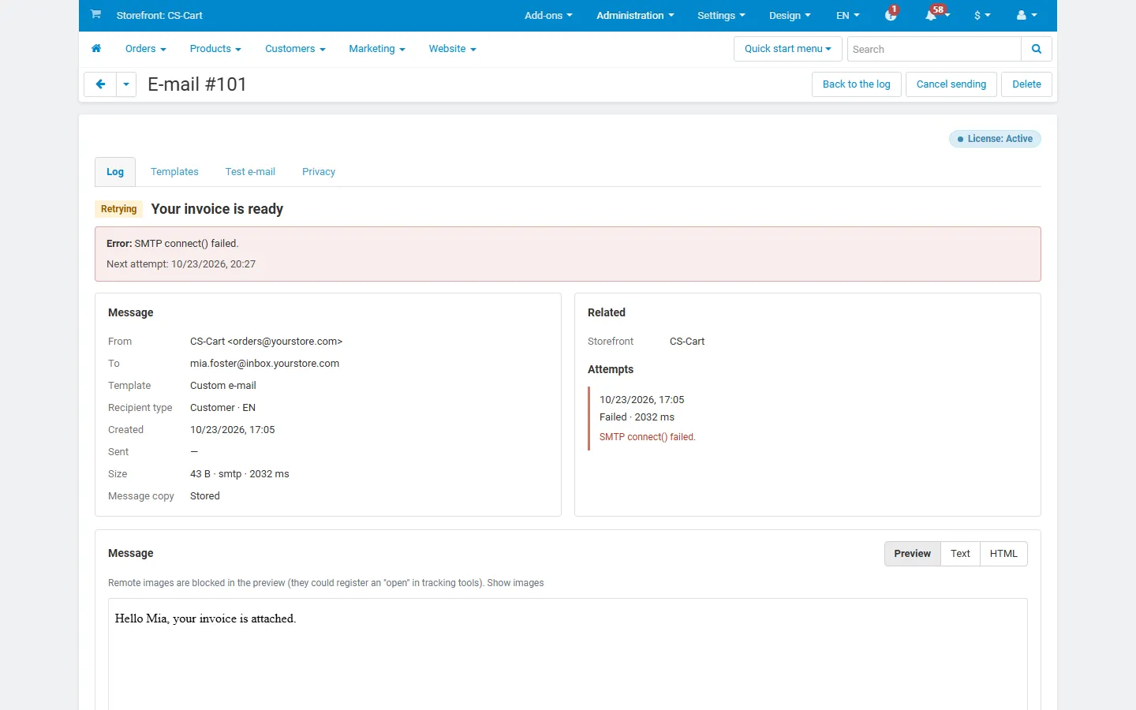Click the Cancel sending button

click(951, 84)
